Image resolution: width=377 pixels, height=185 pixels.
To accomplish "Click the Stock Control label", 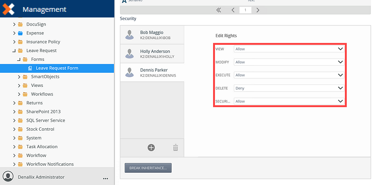I will (x=40, y=129).
